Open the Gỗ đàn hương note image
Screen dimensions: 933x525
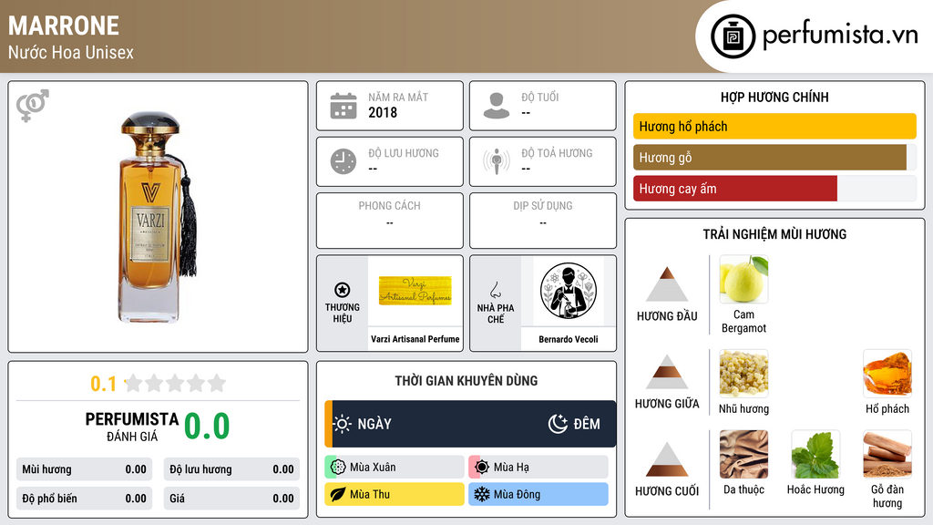[x=887, y=454]
